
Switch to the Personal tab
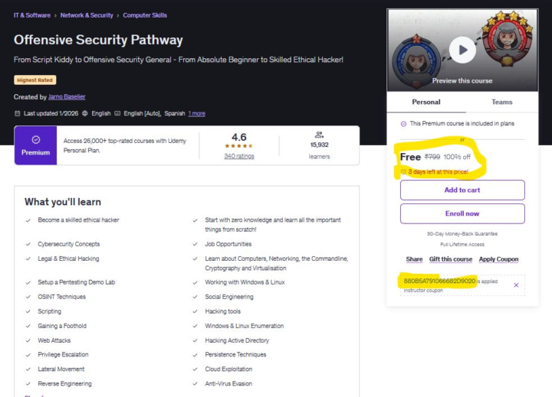pyautogui.click(x=426, y=103)
